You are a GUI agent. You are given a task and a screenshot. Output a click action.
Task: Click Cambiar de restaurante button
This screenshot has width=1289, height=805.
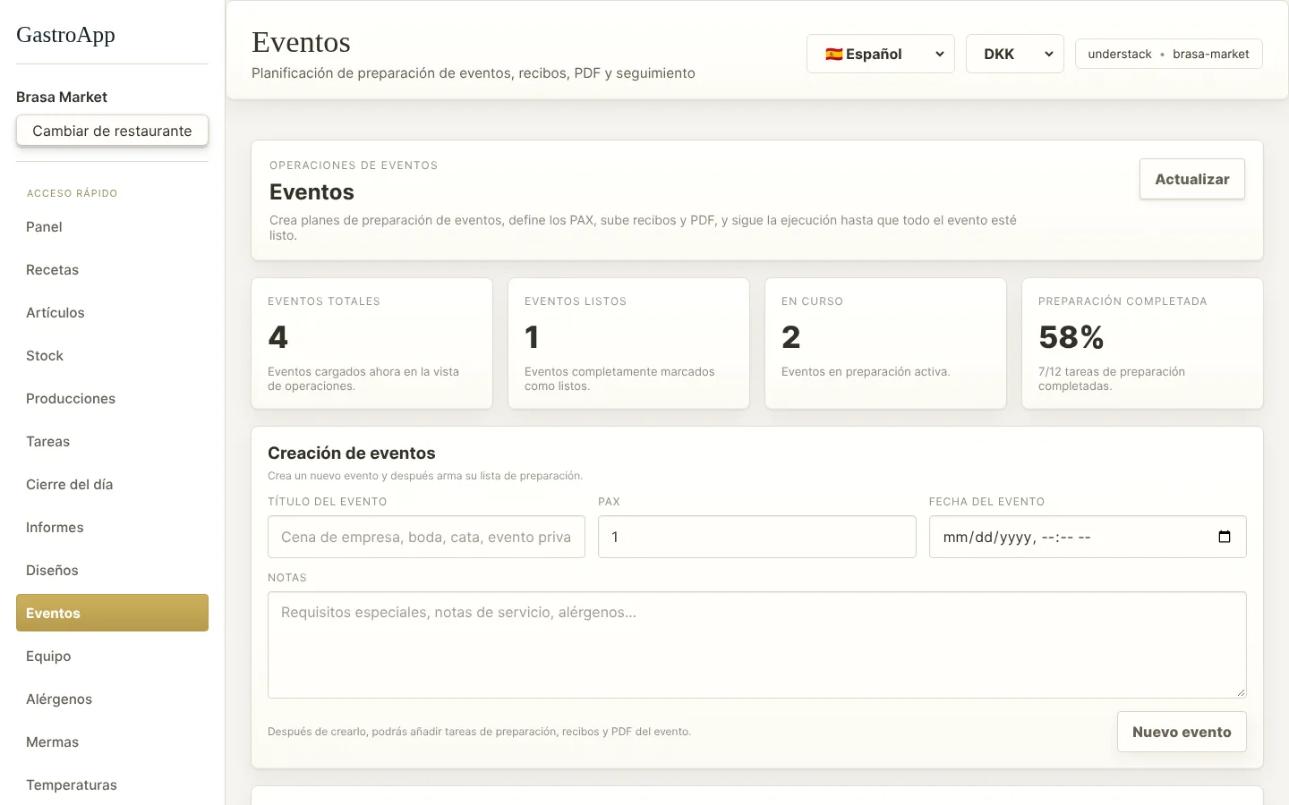[x=112, y=131]
